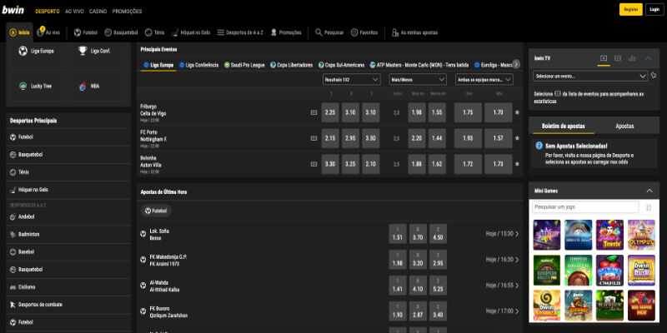Switch to the Liga Conferência tab
This screenshot has height=333, width=667.
(198, 65)
